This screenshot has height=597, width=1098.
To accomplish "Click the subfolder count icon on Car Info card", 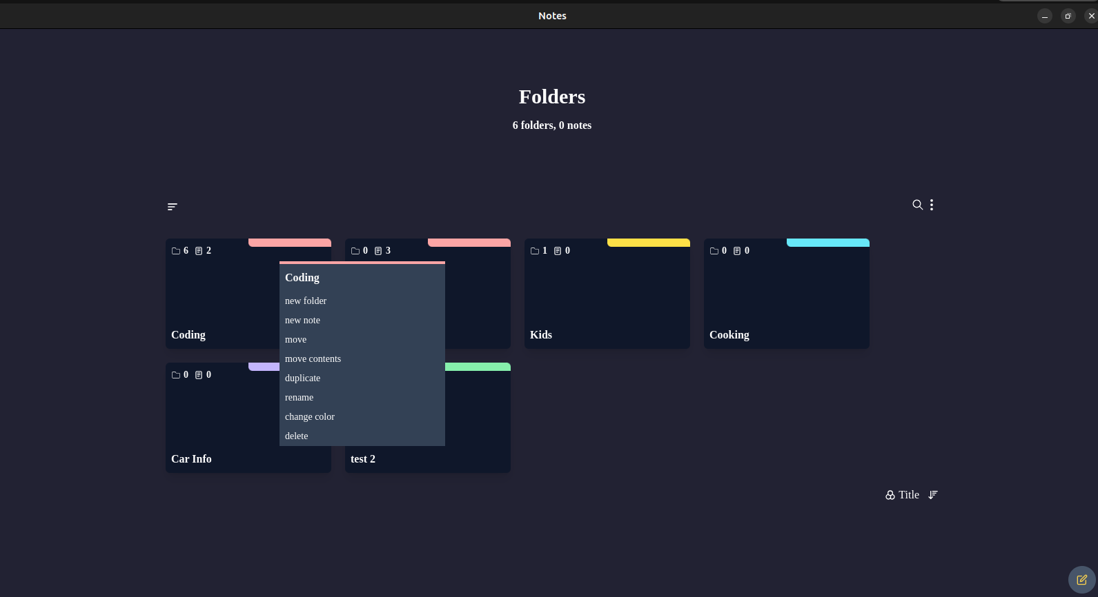I will point(176,375).
